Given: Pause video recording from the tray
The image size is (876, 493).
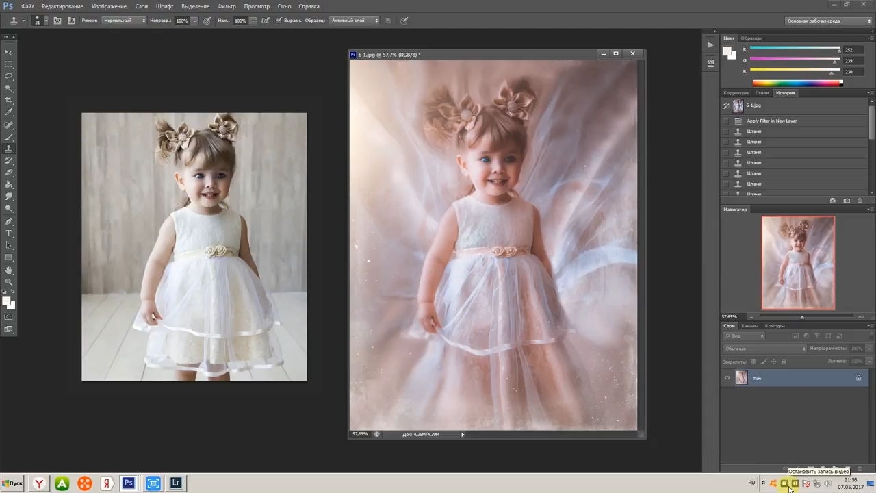Looking at the screenshot, I should tap(795, 483).
